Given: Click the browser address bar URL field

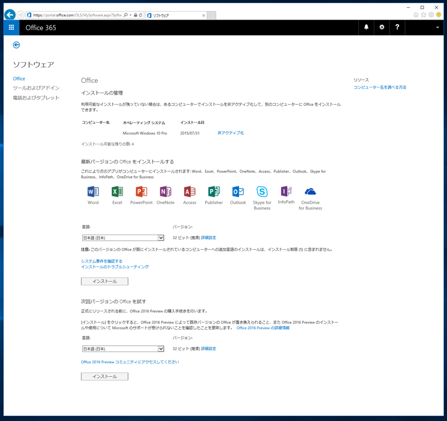Looking at the screenshot, I should (x=77, y=15).
